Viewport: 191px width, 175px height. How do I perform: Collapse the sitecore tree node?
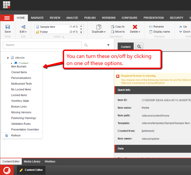(x=8, y=58)
